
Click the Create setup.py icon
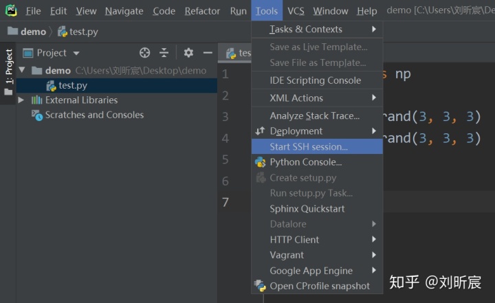coord(261,178)
